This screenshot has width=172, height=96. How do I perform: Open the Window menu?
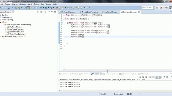(48, 4)
